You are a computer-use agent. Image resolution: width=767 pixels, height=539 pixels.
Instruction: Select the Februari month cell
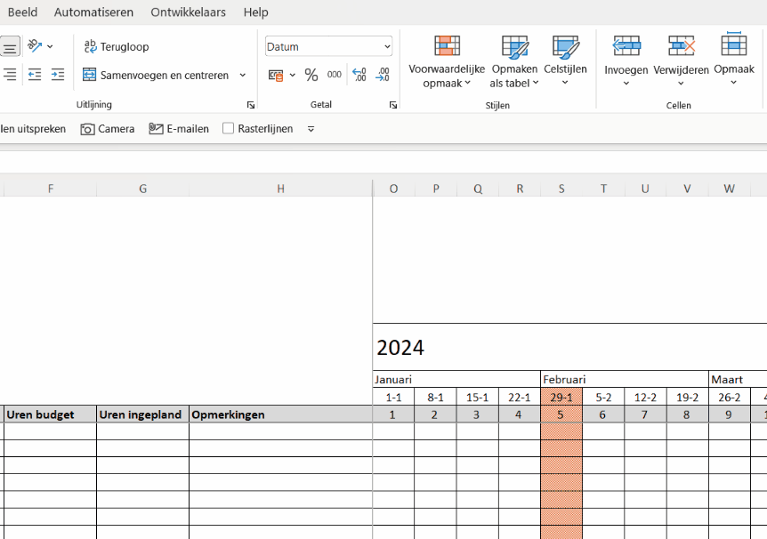tap(625, 380)
